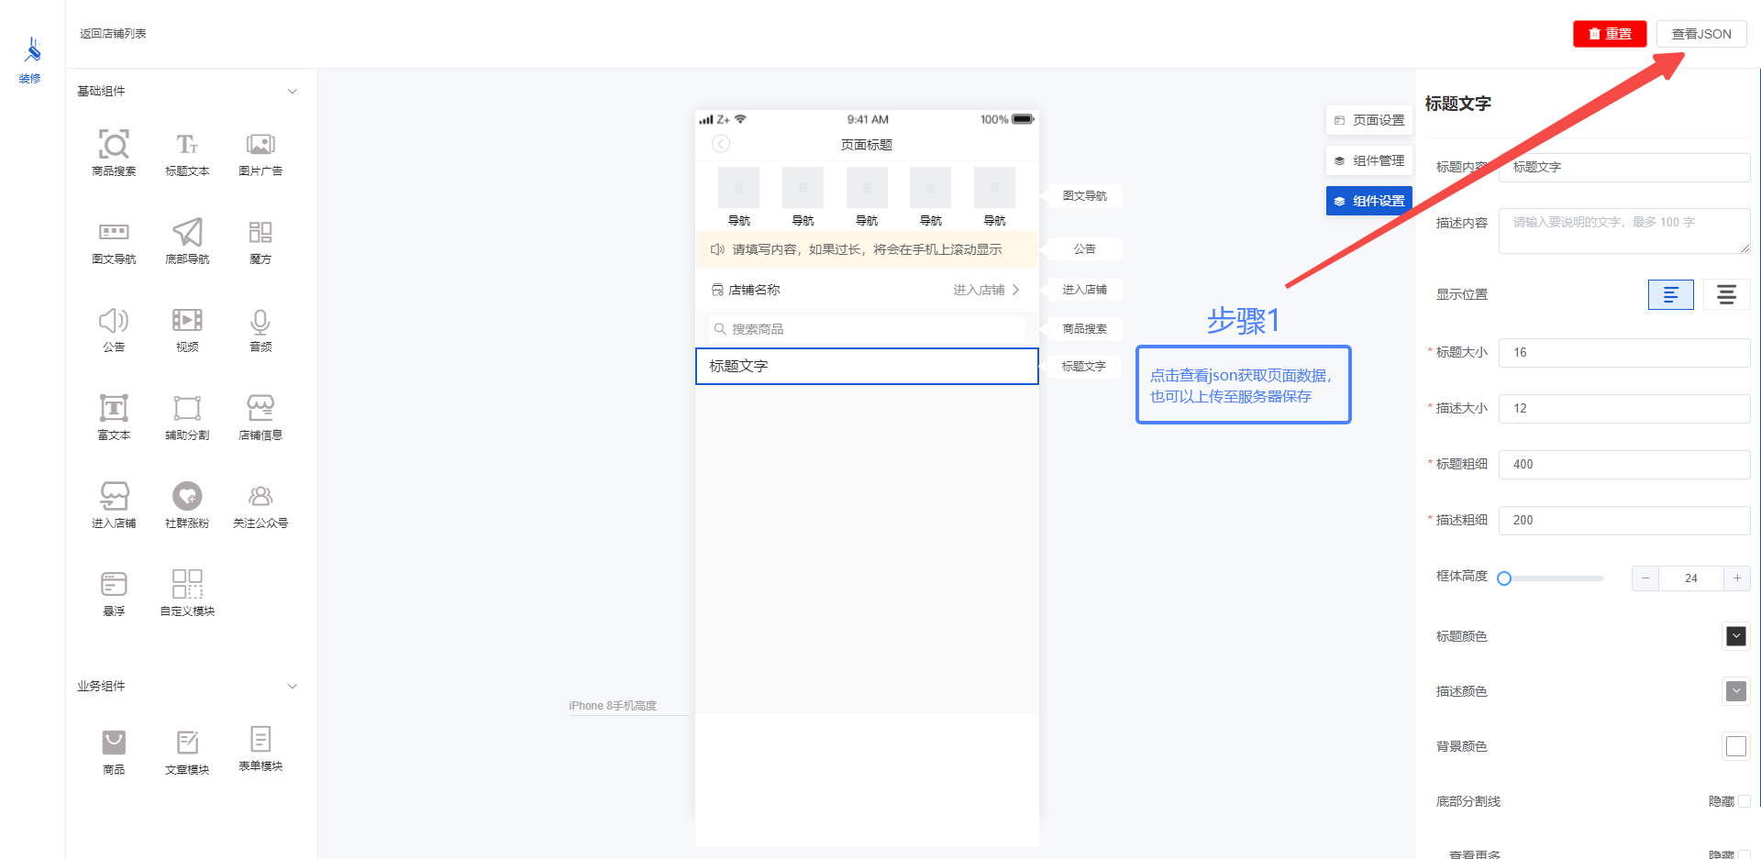Add the 悬浮 component
The width and height of the screenshot is (1761, 859).
pos(114,592)
